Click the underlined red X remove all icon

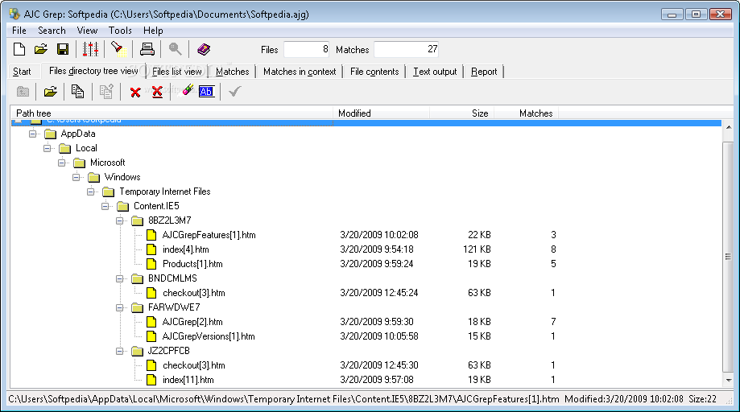click(157, 92)
